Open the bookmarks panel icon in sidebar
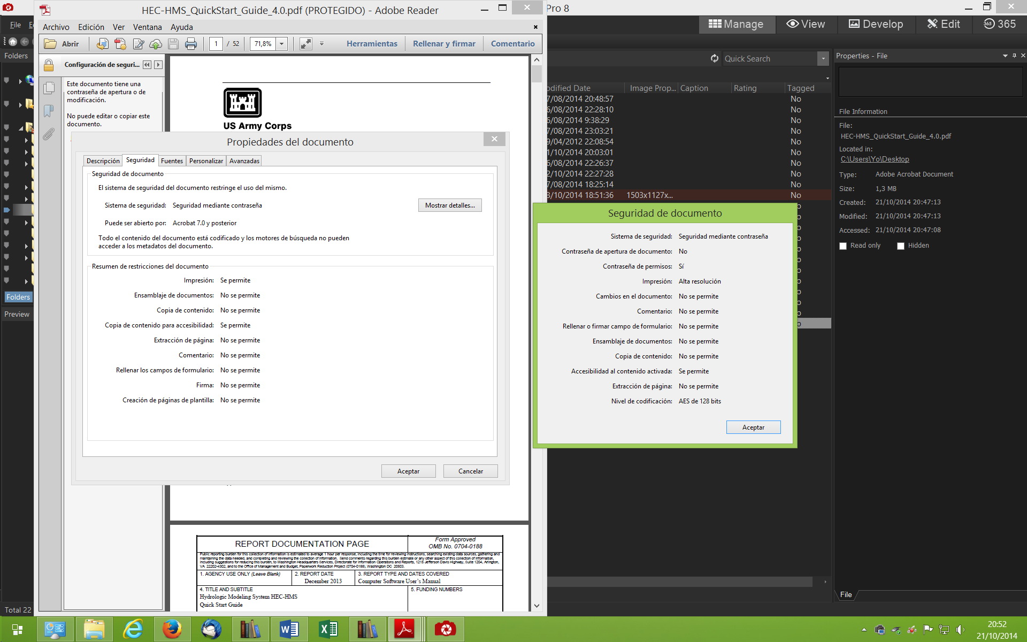 tap(49, 111)
